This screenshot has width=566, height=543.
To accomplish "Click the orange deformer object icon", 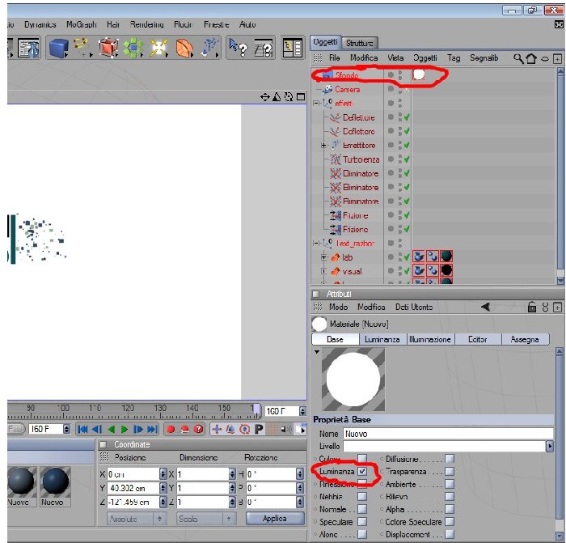I will tap(184, 48).
